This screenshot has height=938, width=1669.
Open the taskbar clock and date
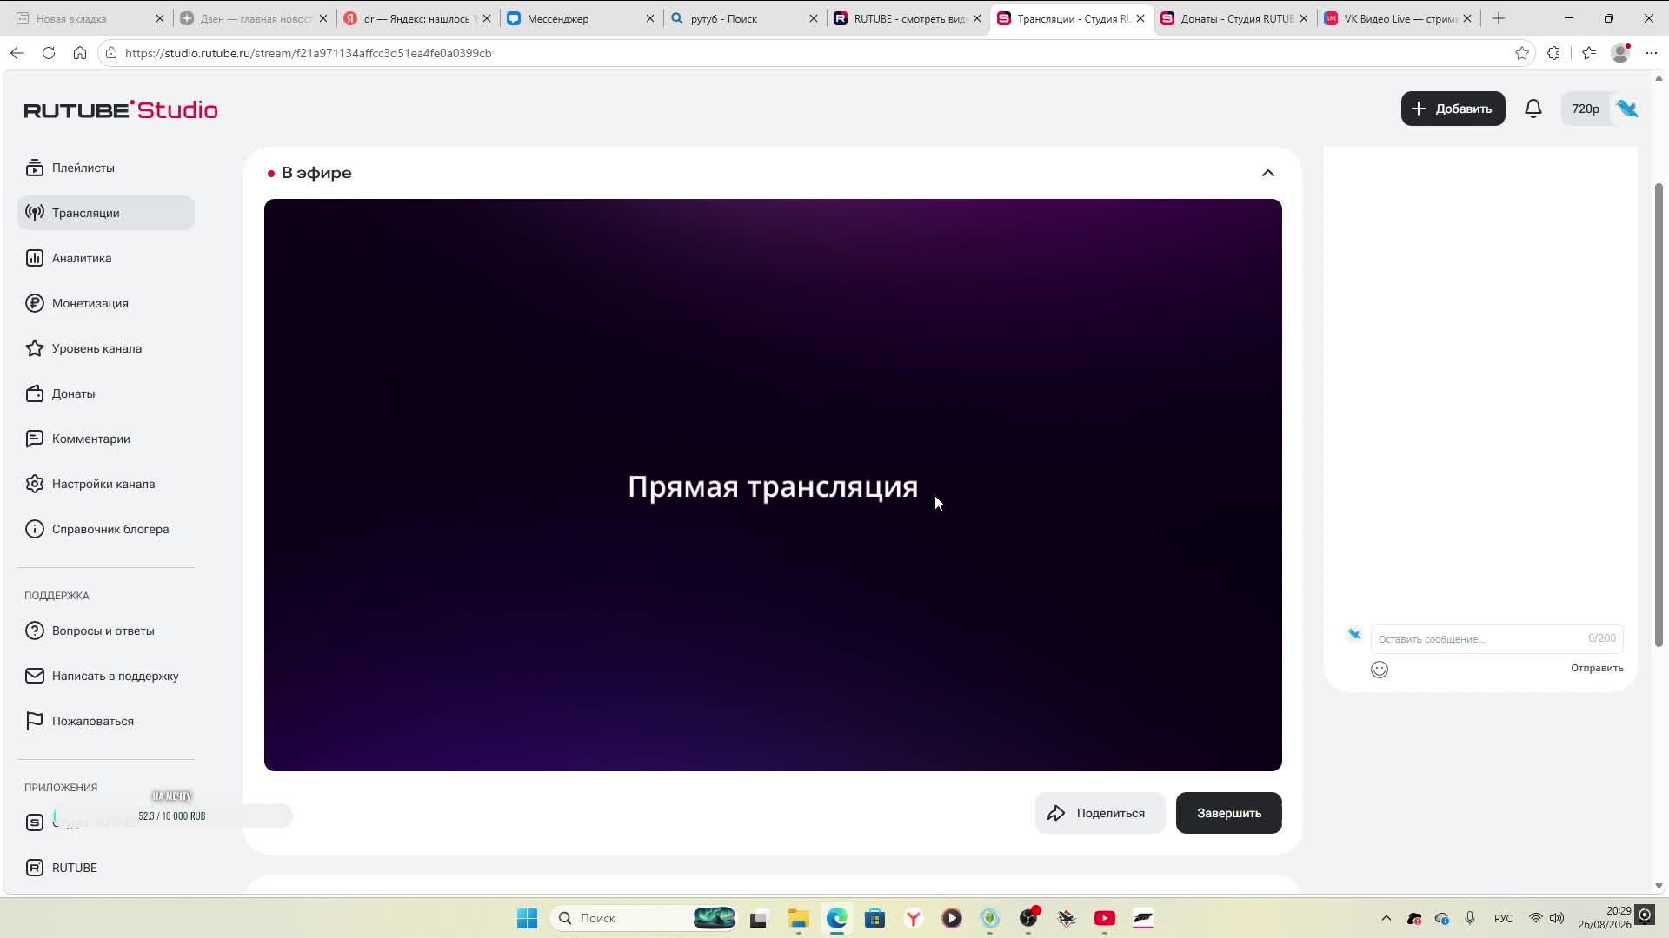click(x=1606, y=918)
